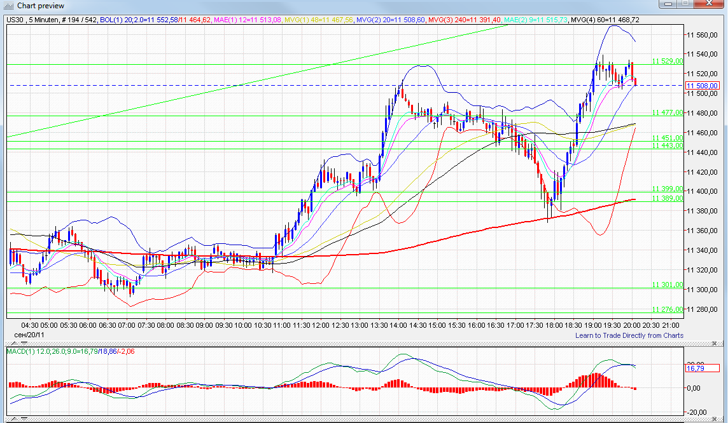Viewport: 728px width, 423px height.
Task: Close the Chart preview window
Action: (709, 4)
